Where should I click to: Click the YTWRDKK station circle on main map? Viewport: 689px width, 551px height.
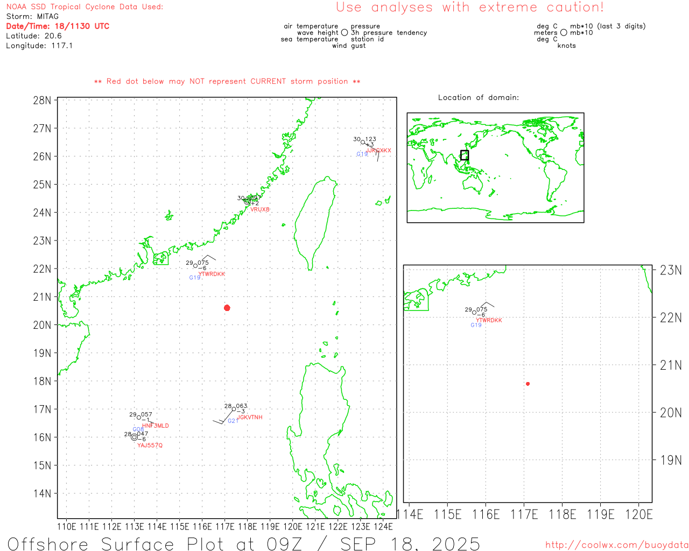click(195, 265)
